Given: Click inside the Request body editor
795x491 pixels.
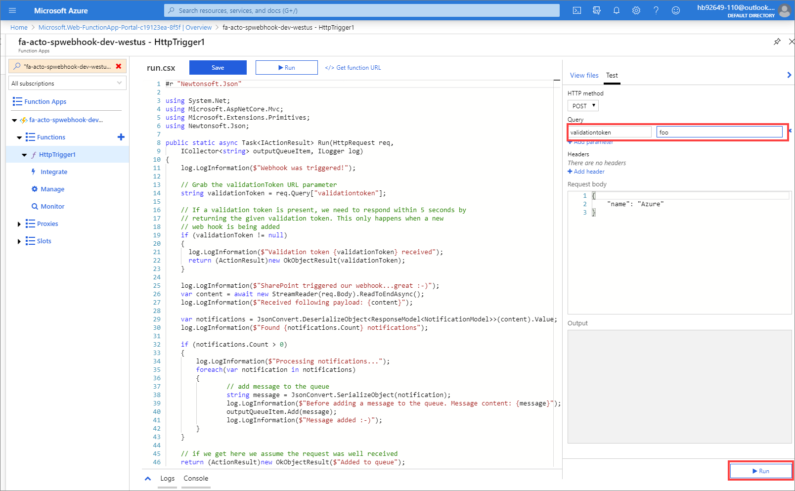Looking at the screenshot, I should click(679, 252).
